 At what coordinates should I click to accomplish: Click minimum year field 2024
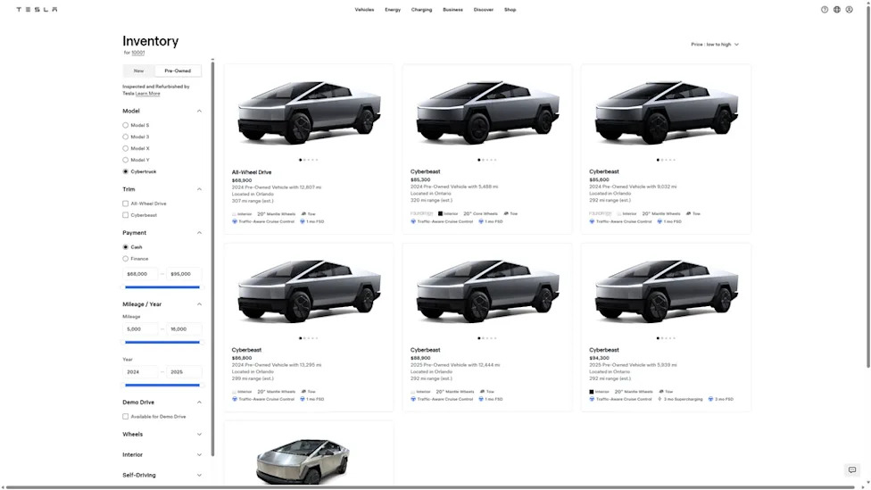tap(140, 372)
